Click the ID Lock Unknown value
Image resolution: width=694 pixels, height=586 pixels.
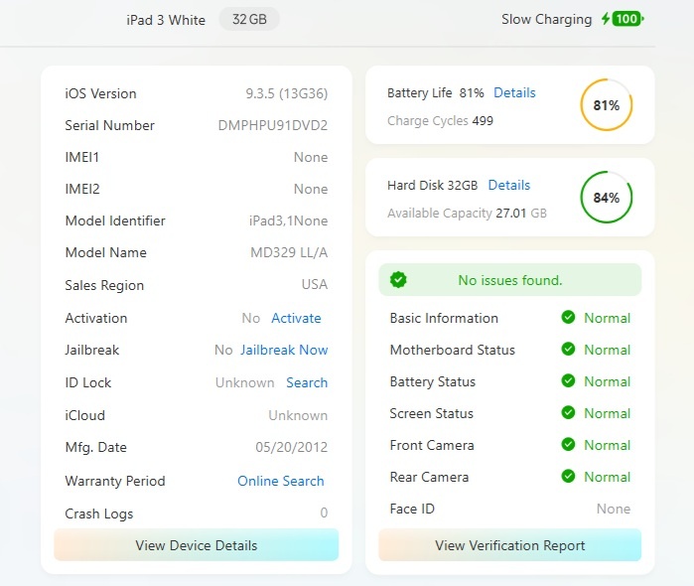(x=245, y=382)
